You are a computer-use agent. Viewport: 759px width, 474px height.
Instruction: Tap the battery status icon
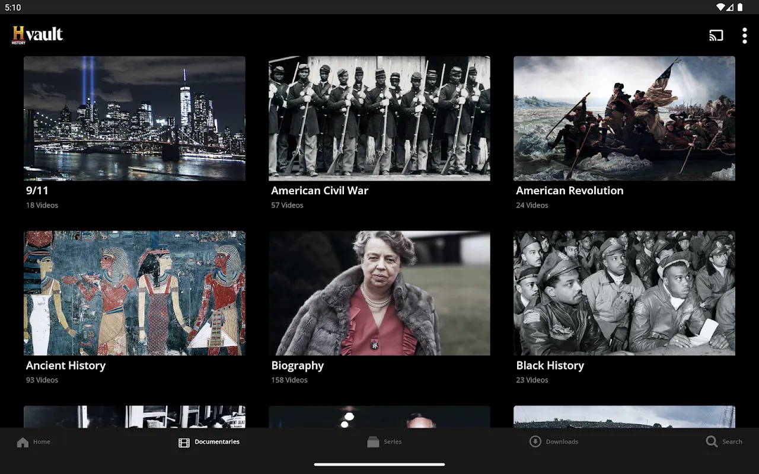click(740, 8)
